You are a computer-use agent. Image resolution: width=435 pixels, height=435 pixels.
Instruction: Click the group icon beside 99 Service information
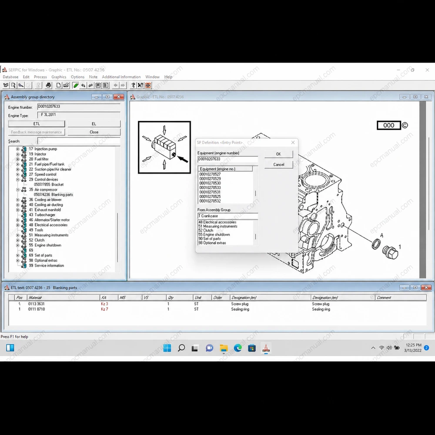[x=24, y=265]
